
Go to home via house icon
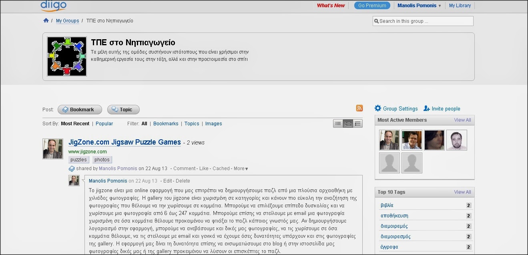point(46,20)
